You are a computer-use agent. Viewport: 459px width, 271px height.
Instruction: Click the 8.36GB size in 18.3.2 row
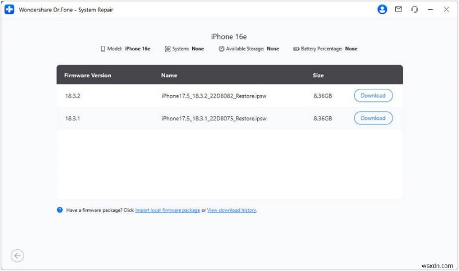[322, 96]
